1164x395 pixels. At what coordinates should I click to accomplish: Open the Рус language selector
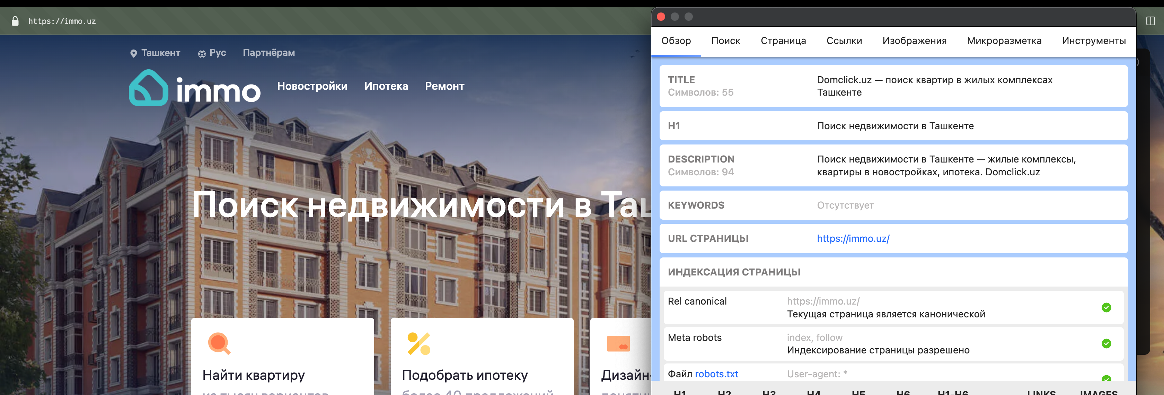tap(217, 53)
